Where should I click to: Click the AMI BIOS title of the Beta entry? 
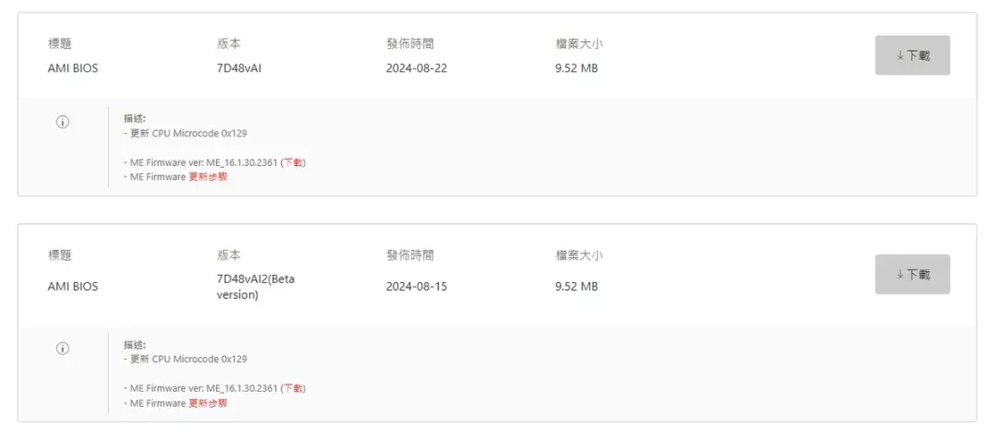(73, 287)
